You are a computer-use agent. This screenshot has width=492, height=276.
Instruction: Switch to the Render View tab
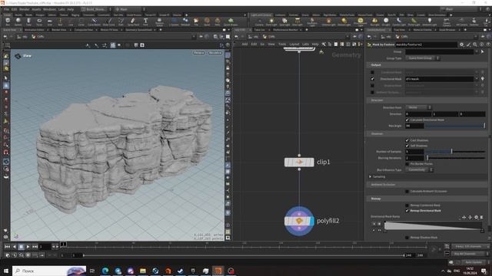coord(58,30)
